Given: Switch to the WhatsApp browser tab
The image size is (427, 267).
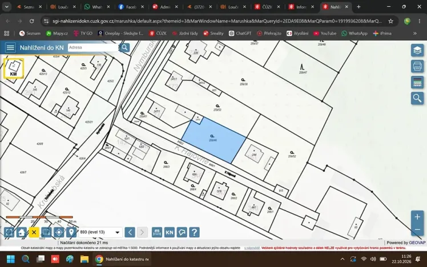Looking at the screenshot, I should pyautogui.click(x=96, y=7).
